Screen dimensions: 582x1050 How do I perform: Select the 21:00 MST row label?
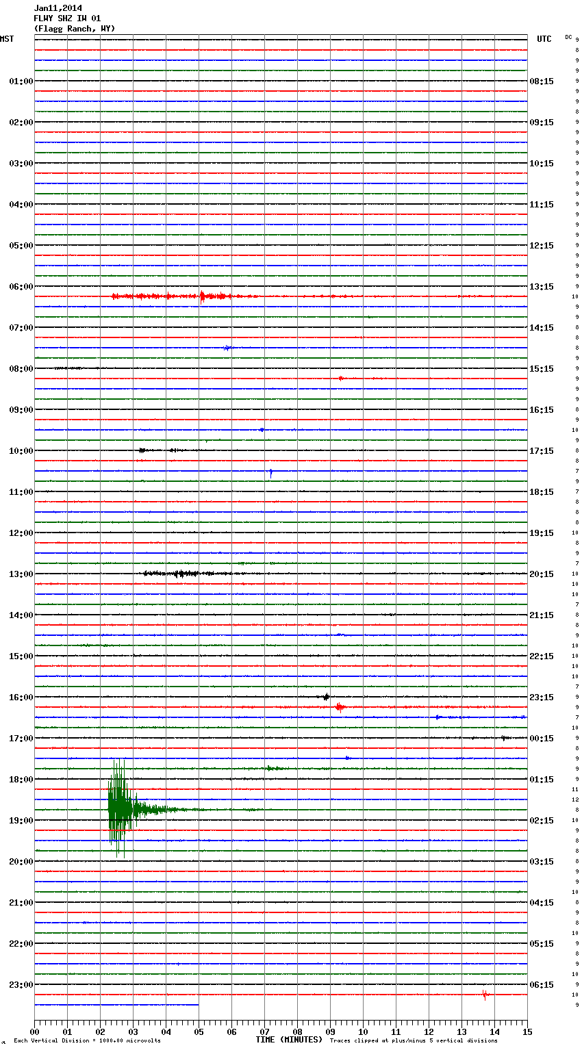[x=21, y=903]
